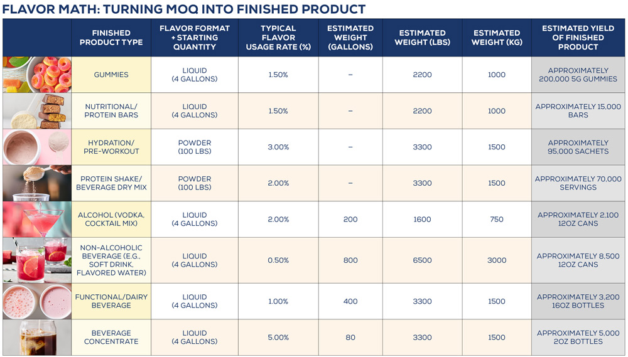Image resolution: width=628 pixels, height=357 pixels.
Task: Click the protein shake scoop image
Action: pos(37,183)
